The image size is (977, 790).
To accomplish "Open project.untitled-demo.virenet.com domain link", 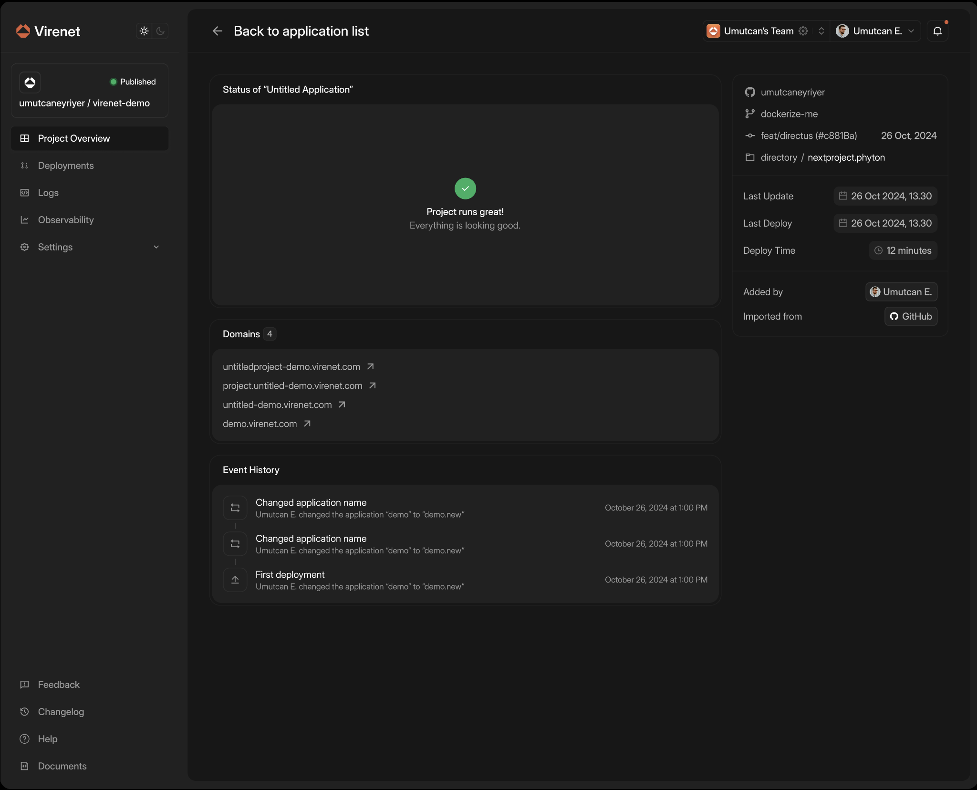I will 292,386.
